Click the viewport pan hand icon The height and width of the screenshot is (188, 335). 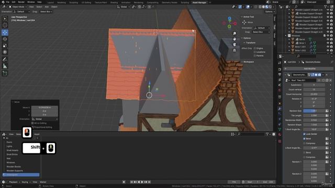234,39
